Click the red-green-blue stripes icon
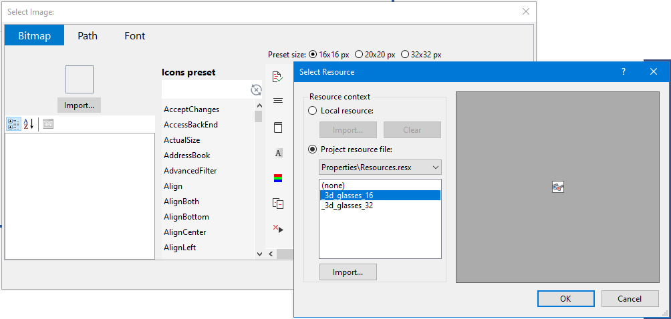 [x=278, y=178]
